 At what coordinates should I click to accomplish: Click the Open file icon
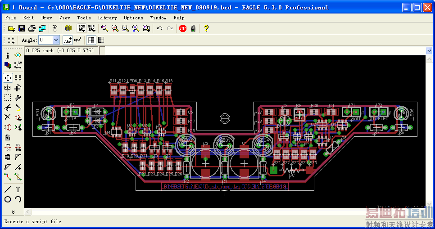pyautogui.click(x=12, y=28)
